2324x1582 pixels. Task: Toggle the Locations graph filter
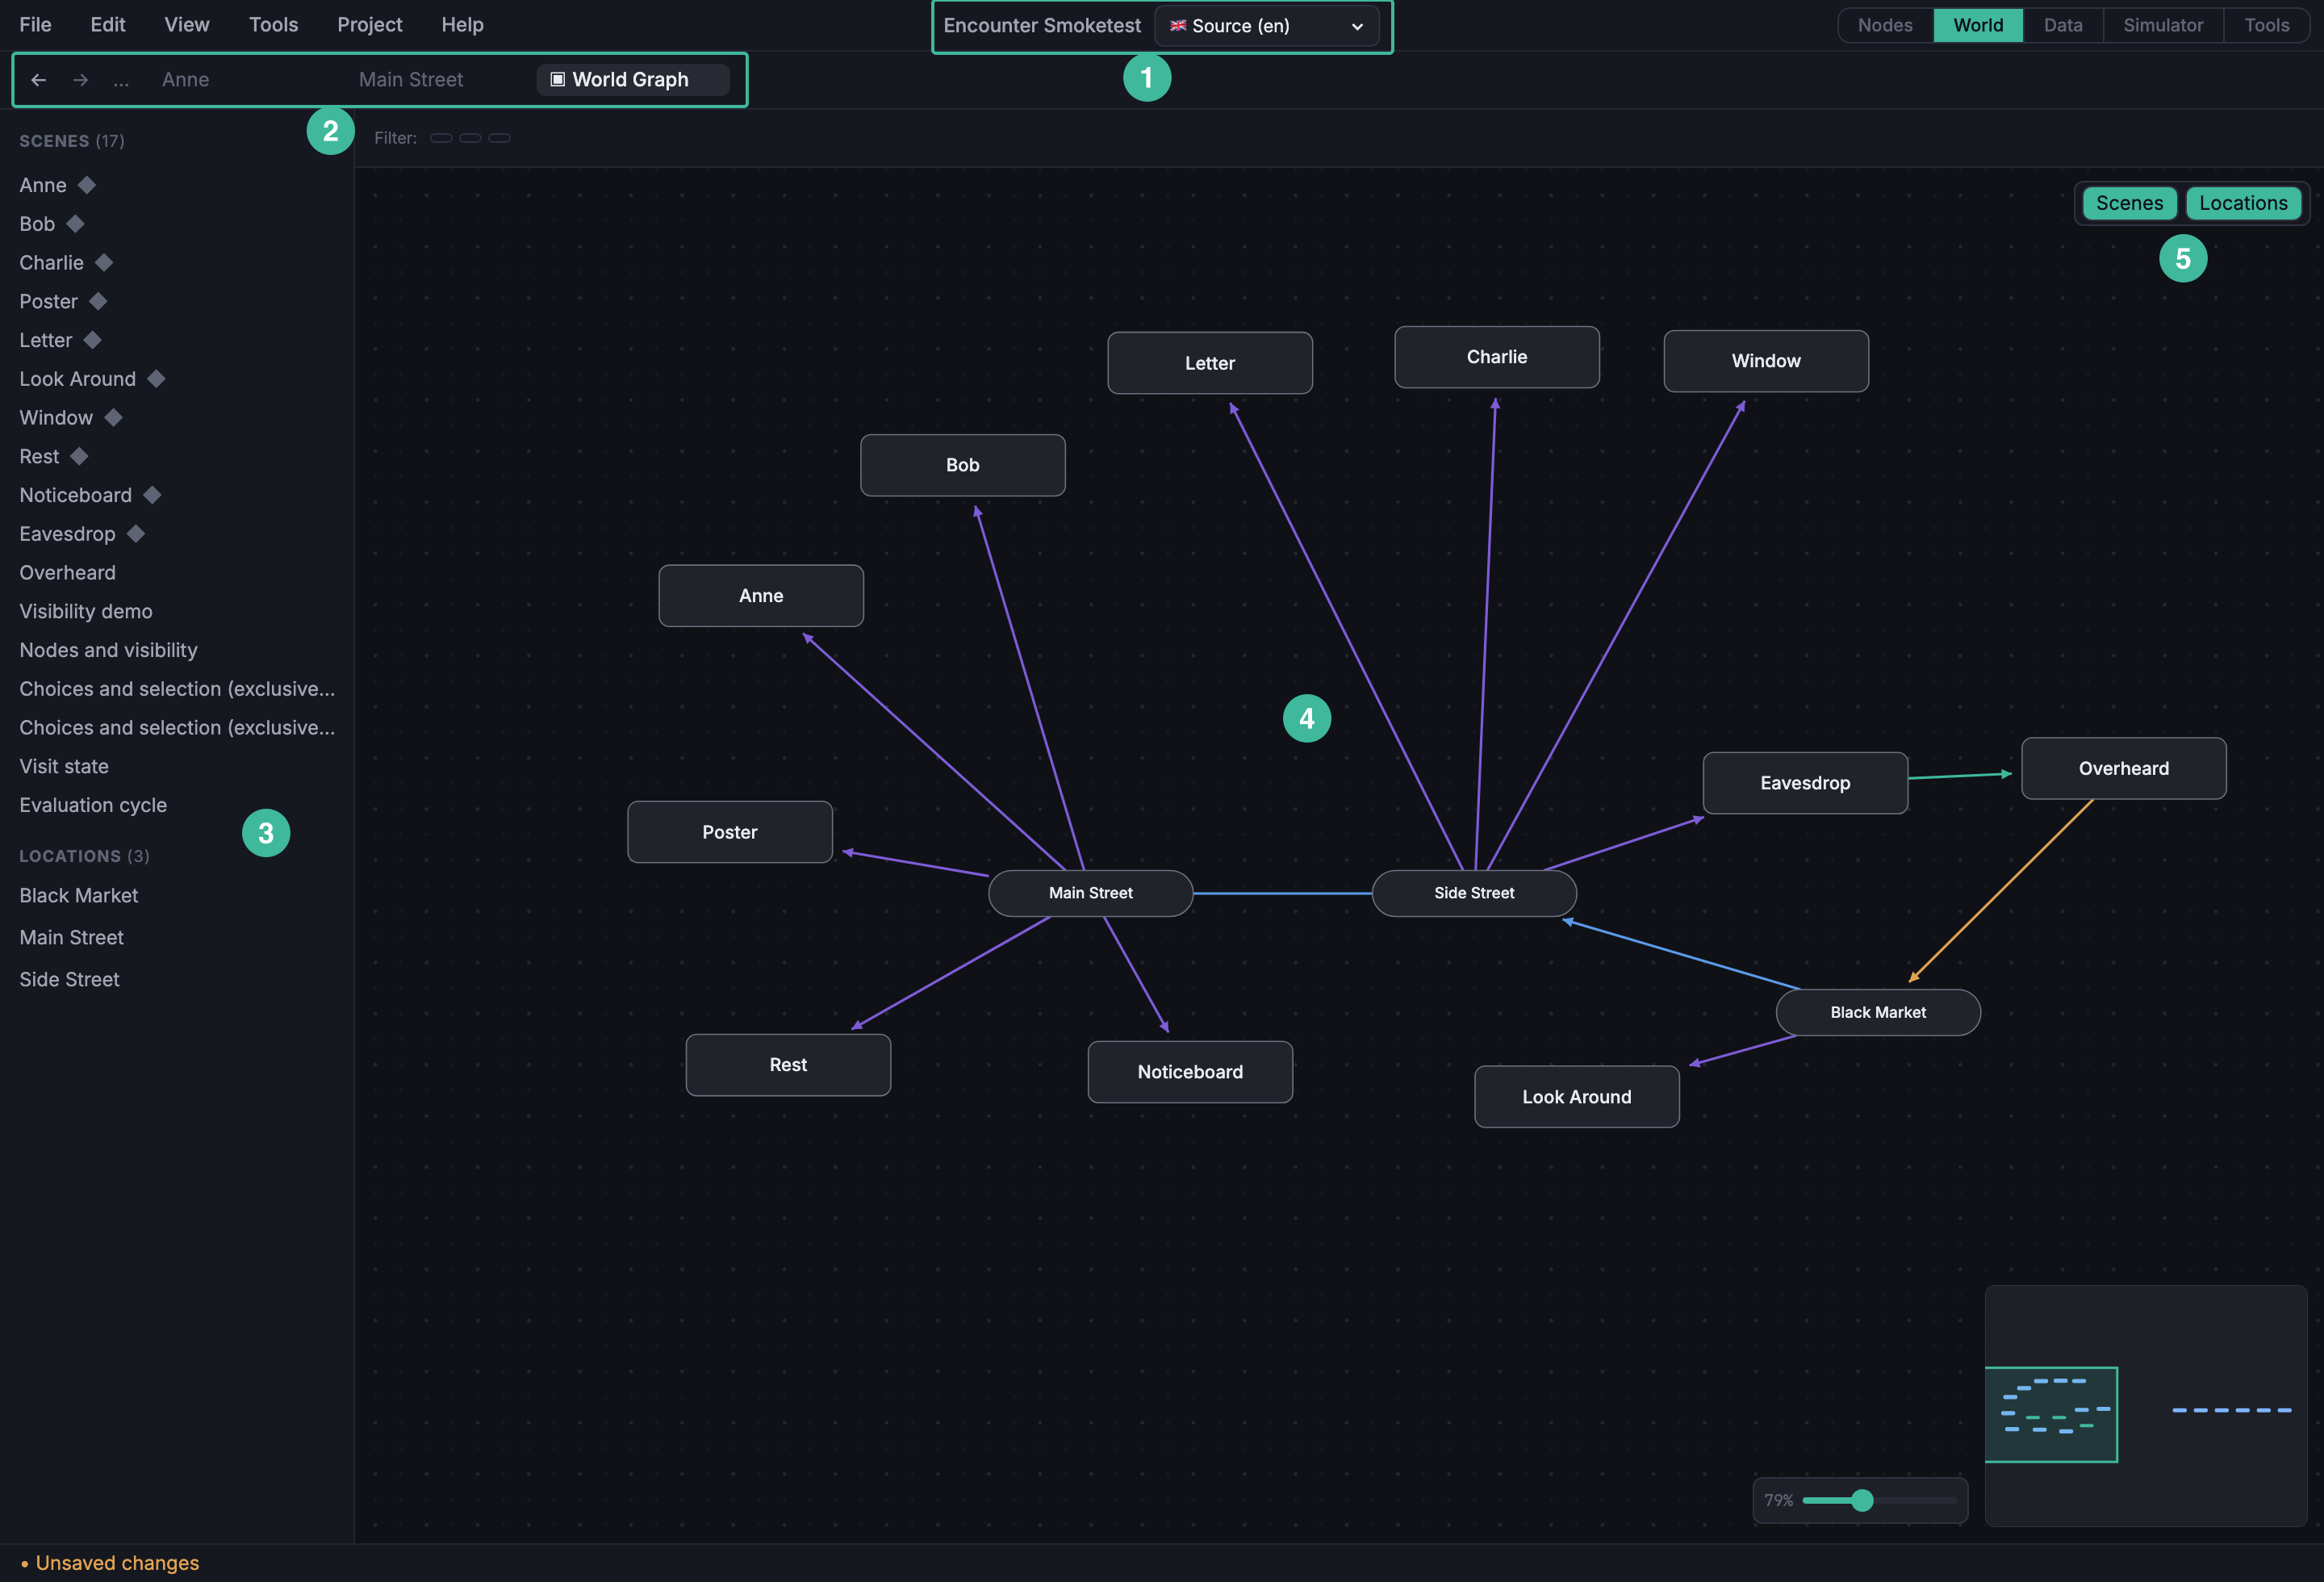coord(2243,203)
